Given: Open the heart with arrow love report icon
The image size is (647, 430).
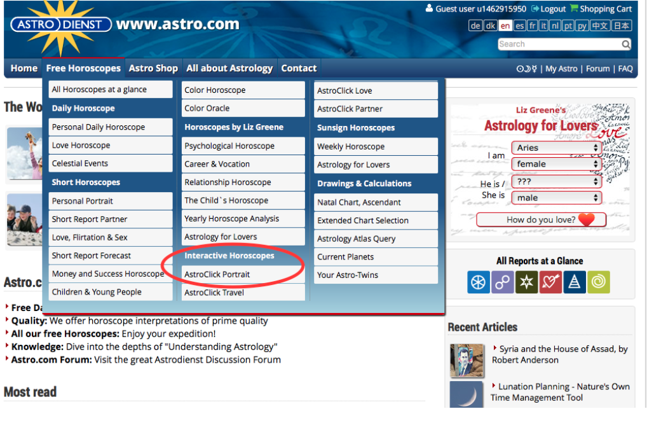Looking at the screenshot, I should (550, 282).
